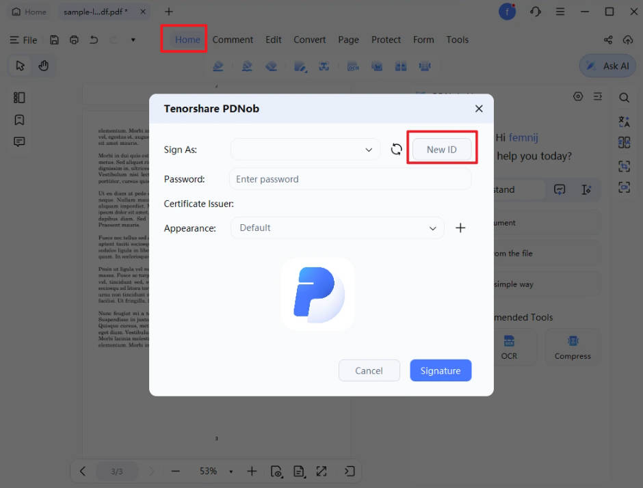This screenshot has height=488, width=643.
Task: Click the Print icon
Action: pyautogui.click(x=74, y=40)
